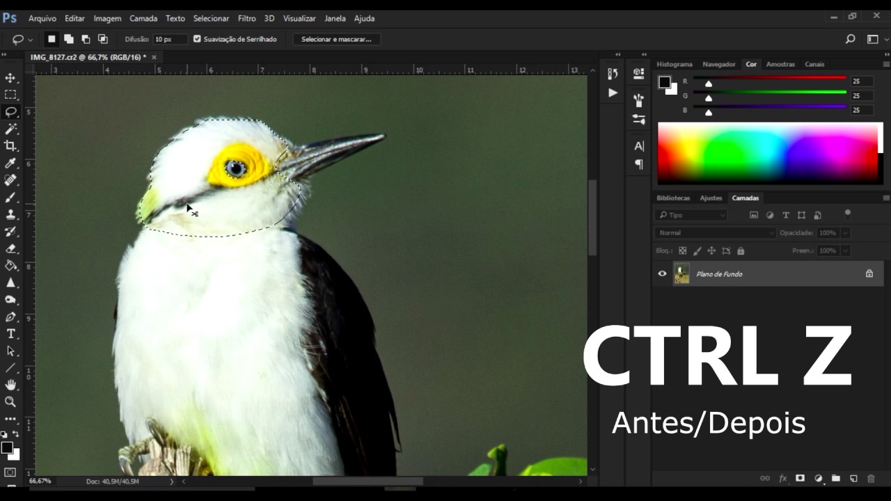Choose Add to selection mode button
891x501 pixels.
68,39
